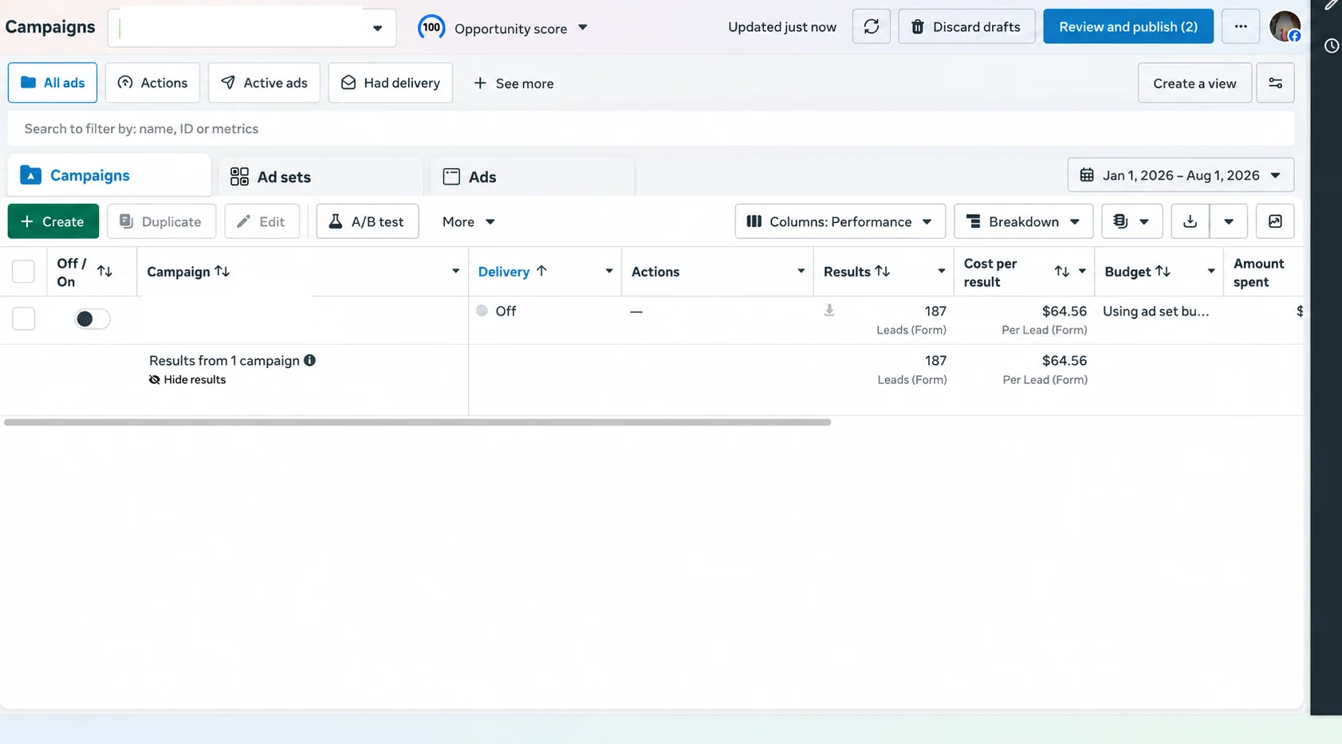The width and height of the screenshot is (1342, 744).
Task: Toggle the campaign Off/On switch
Action: click(x=92, y=319)
